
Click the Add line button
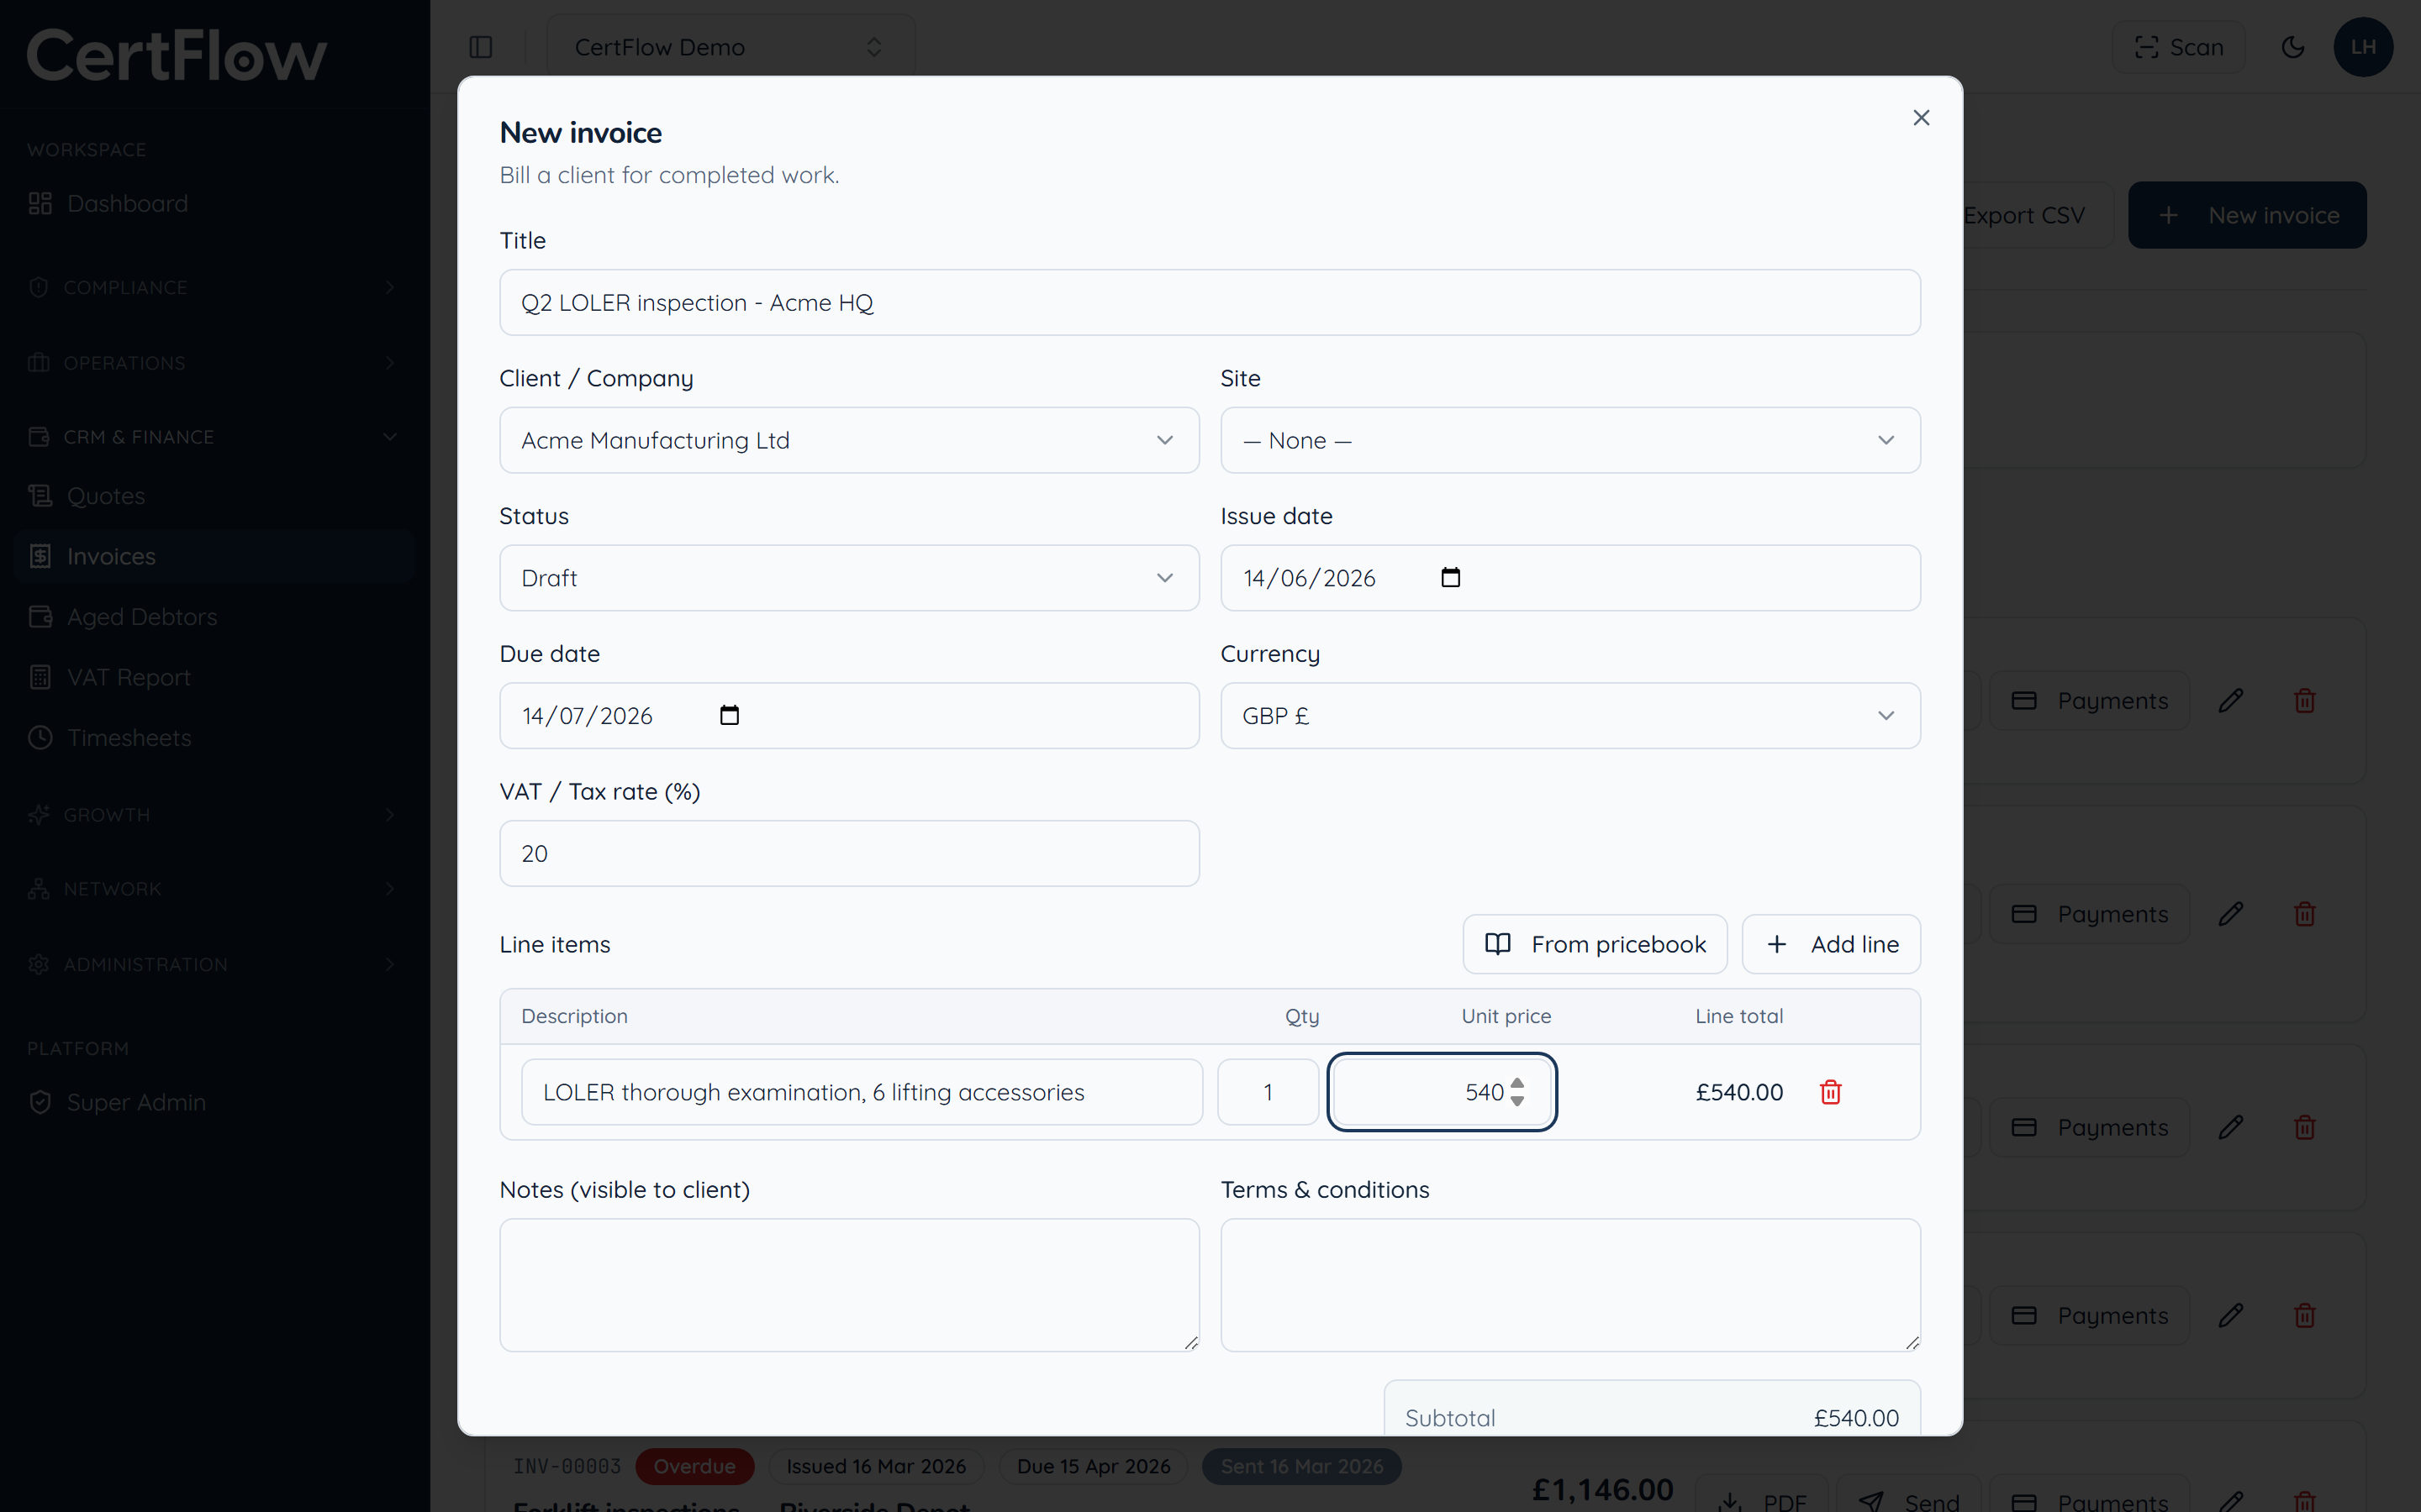pos(1831,944)
